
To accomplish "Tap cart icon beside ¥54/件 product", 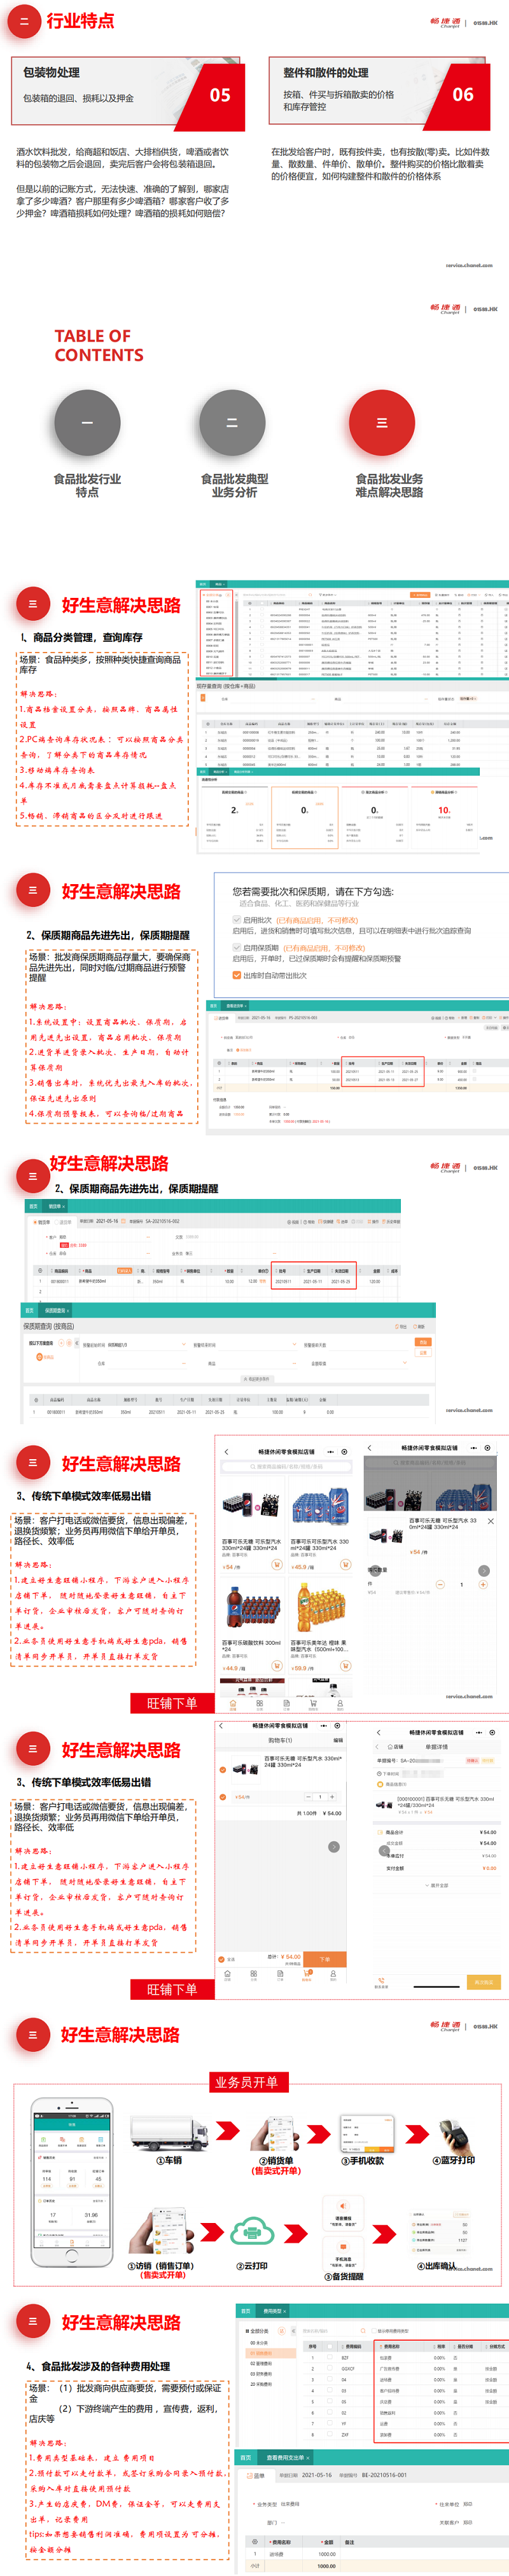I will point(276,1566).
